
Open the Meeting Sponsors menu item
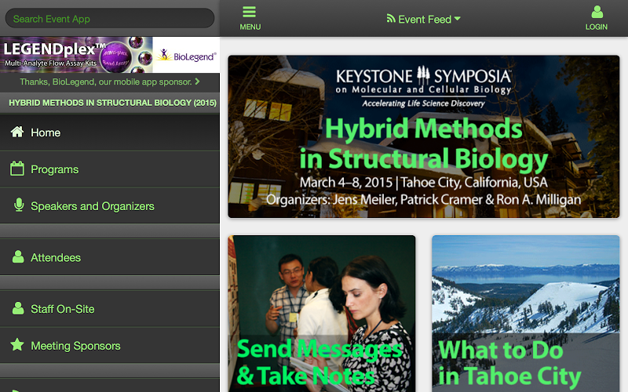(x=110, y=346)
